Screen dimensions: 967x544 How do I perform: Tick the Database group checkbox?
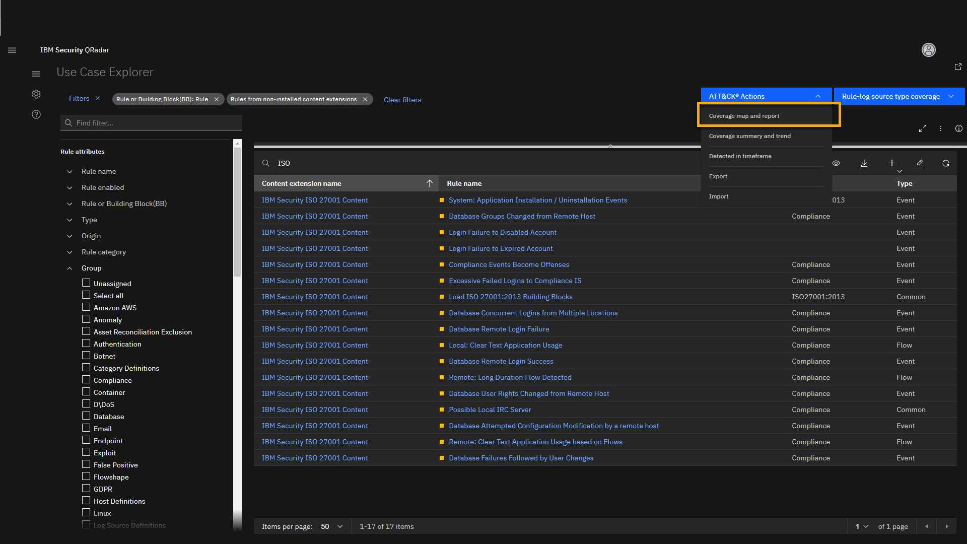(86, 416)
